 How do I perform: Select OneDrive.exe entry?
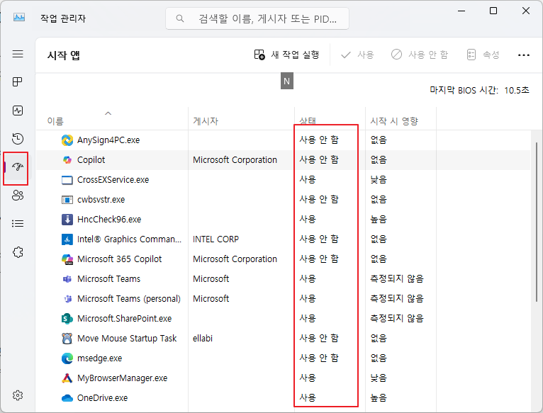(102, 398)
